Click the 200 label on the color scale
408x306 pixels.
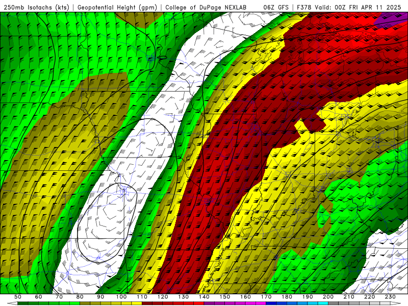(x=328, y=297)
